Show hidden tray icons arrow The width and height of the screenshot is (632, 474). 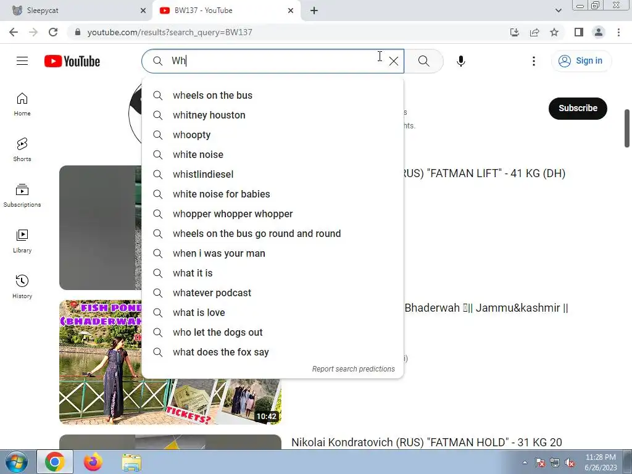pos(525,462)
